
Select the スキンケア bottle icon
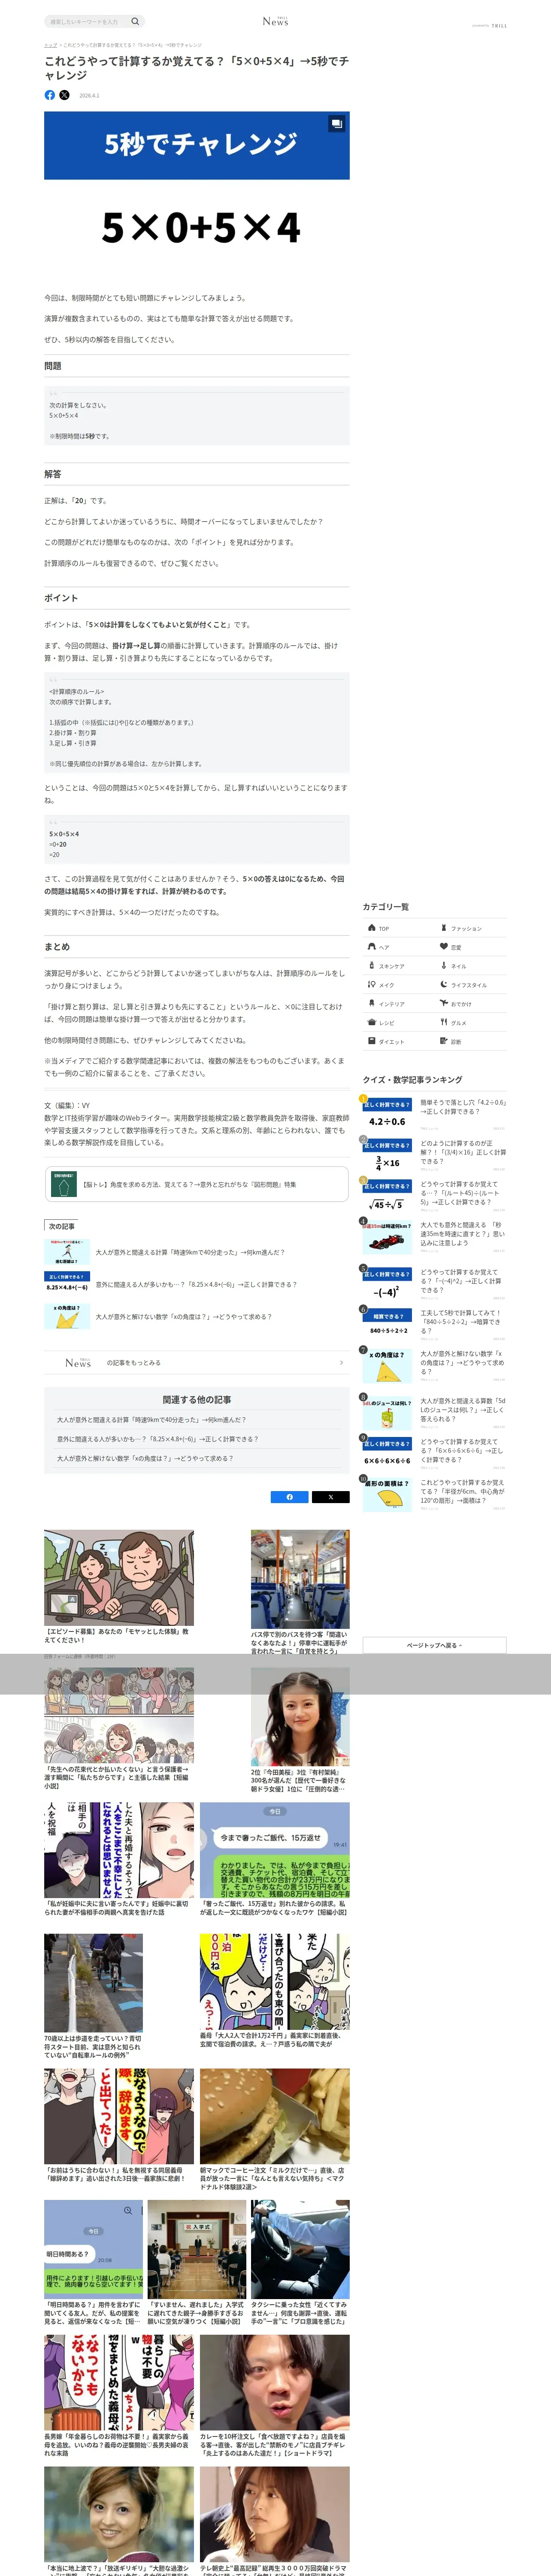[371, 966]
